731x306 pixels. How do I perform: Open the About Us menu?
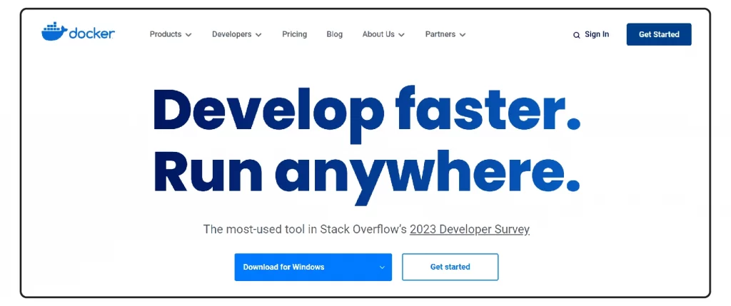tap(378, 34)
